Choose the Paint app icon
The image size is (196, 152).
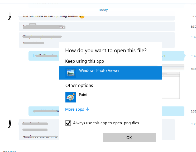coord(71,97)
